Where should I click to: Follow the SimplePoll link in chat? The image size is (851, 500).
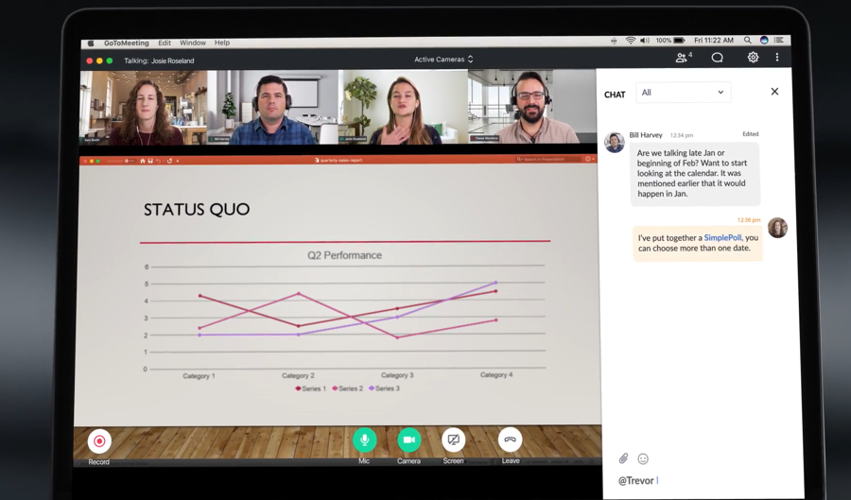point(722,238)
